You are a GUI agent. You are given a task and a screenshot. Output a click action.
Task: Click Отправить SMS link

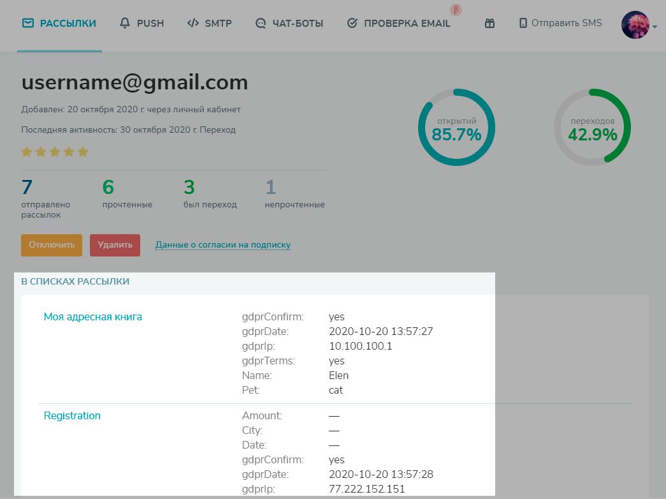tap(567, 23)
